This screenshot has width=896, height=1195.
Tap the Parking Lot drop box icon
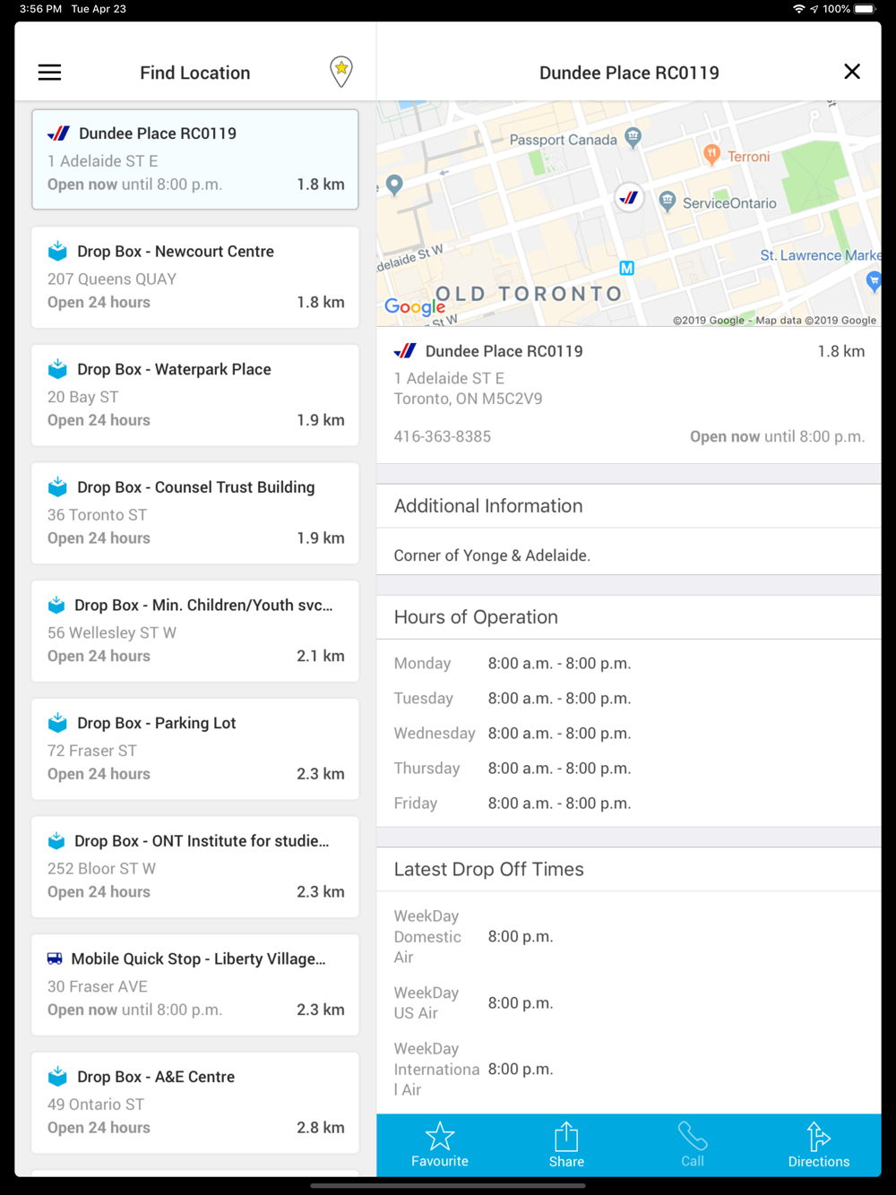(x=57, y=722)
